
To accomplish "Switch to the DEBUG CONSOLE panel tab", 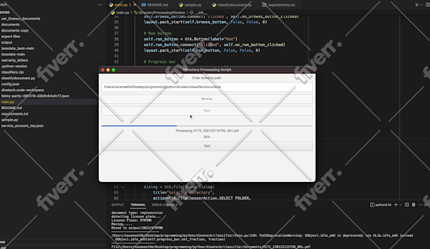I will 165,205.
